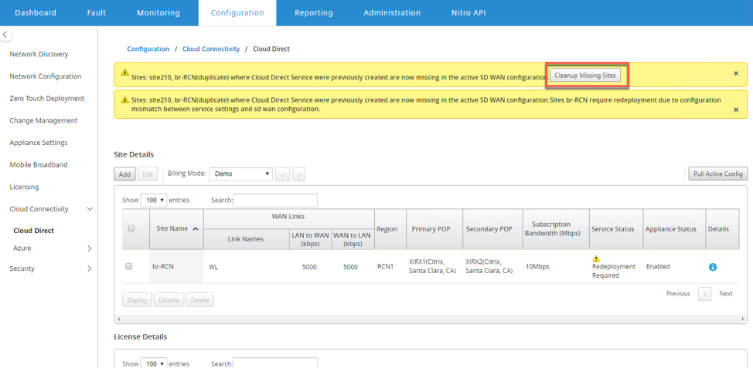753x368 pixels.
Task: Click Pull Active Config button
Action: coord(718,174)
